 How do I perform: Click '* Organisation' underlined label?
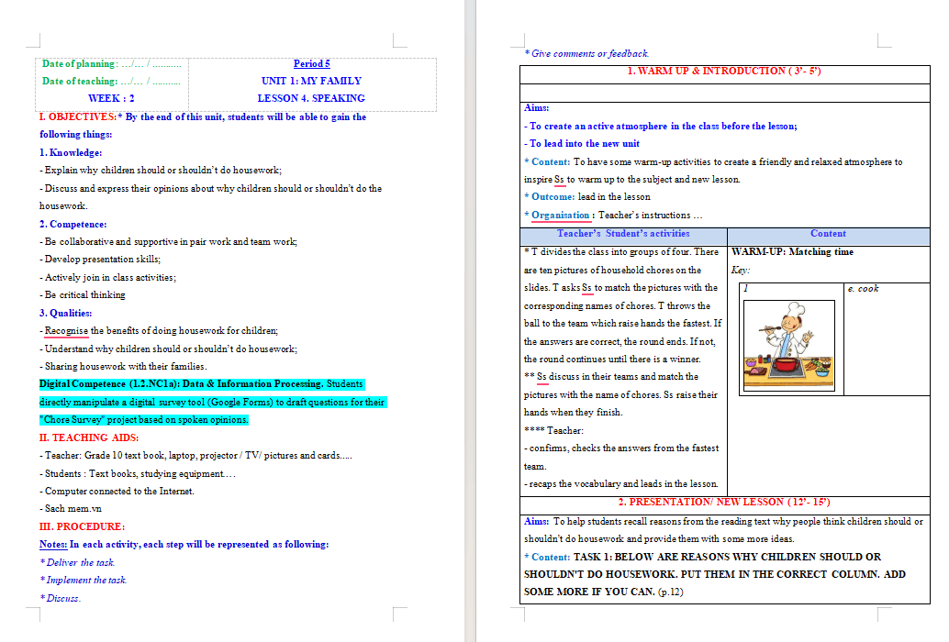557,215
